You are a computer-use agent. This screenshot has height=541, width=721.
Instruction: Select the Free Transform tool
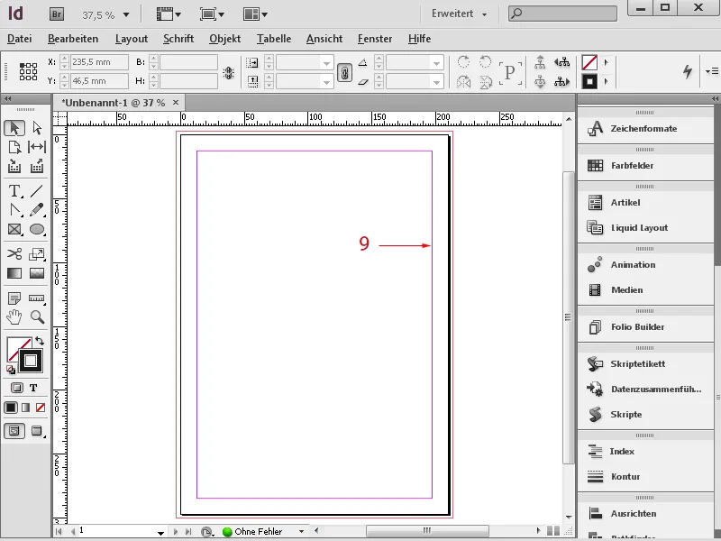click(37, 254)
